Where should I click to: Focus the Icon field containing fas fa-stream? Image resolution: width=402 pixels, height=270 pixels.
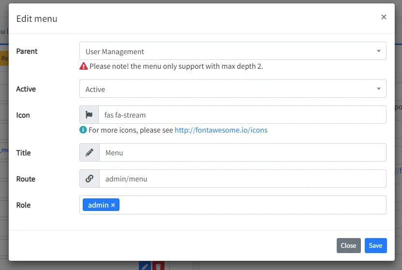pyautogui.click(x=242, y=115)
